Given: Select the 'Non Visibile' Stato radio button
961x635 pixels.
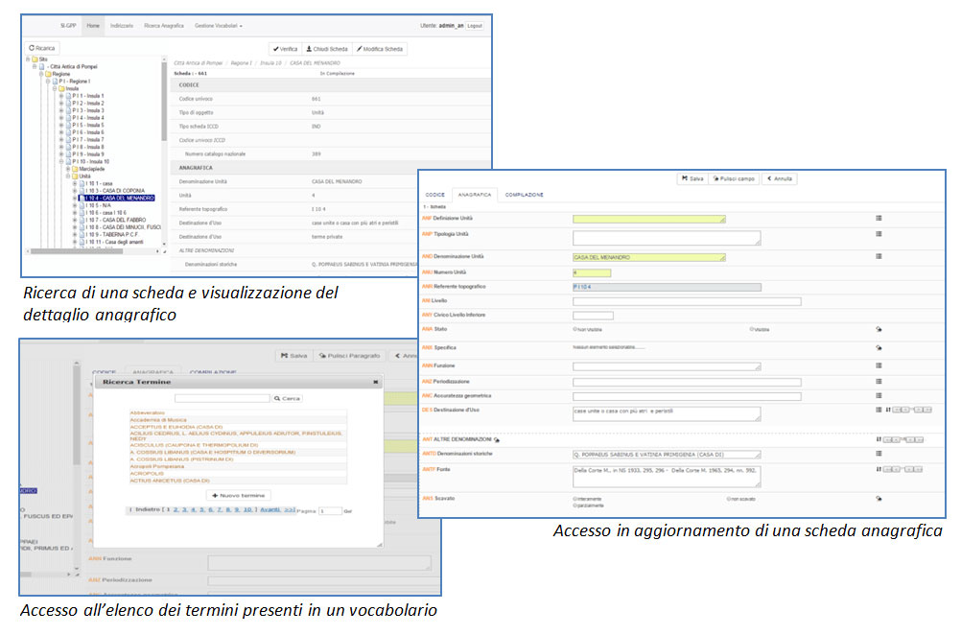Looking at the screenshot, I should tap(574, 328).
